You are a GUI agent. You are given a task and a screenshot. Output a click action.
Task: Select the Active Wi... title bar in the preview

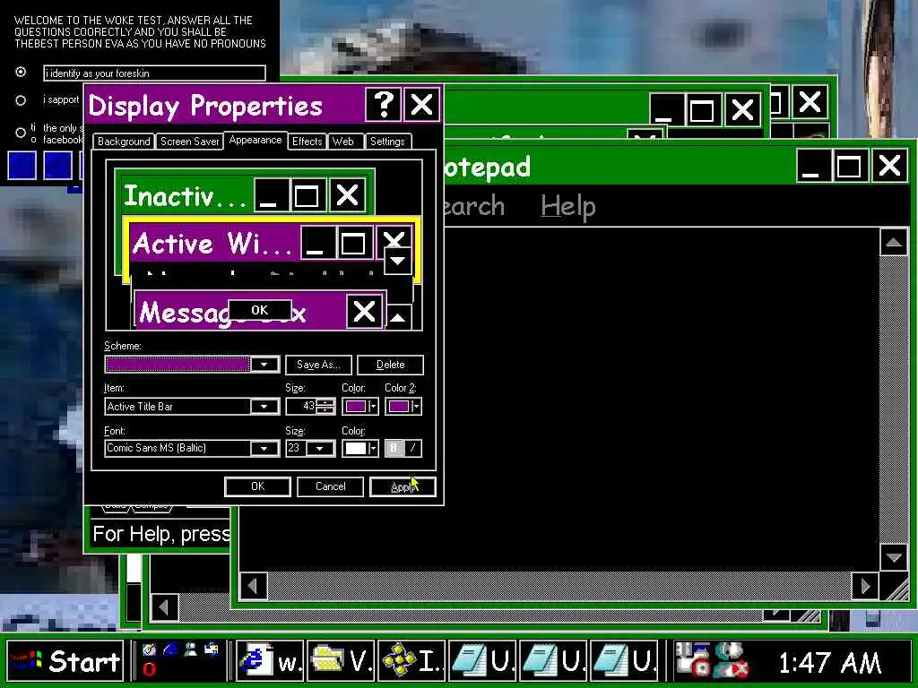coord(213,243)
